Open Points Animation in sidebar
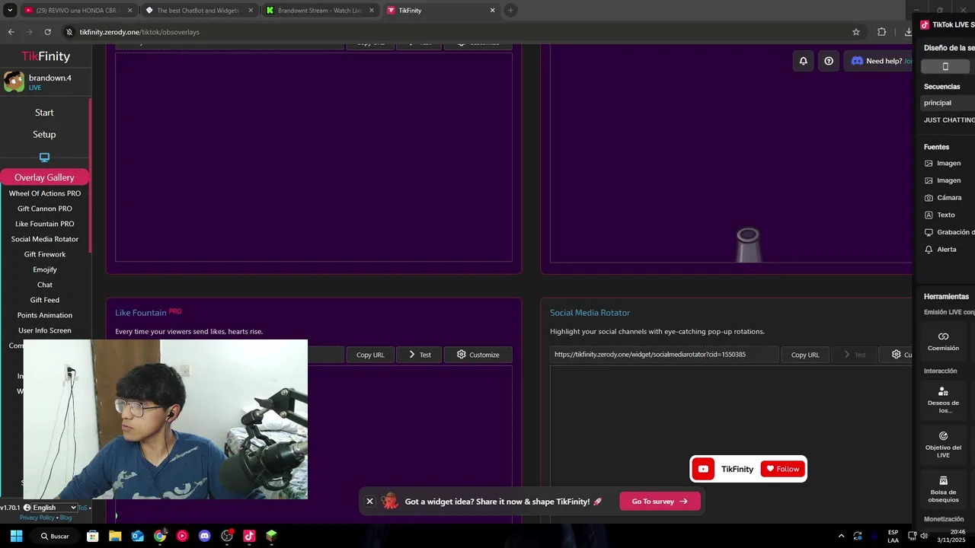Viewport: 975px width, 548px height. click(x=45, y=315)
